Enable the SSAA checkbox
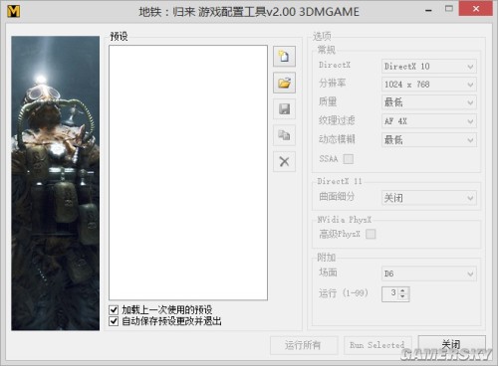The image size is (498, 366). 349,159
